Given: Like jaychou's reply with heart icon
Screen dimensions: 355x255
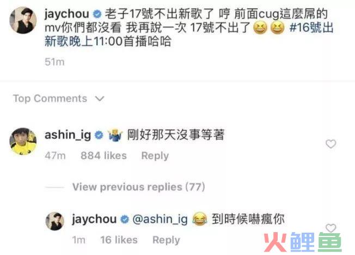Looking at the screenshot, I should [x=331, y=228].
